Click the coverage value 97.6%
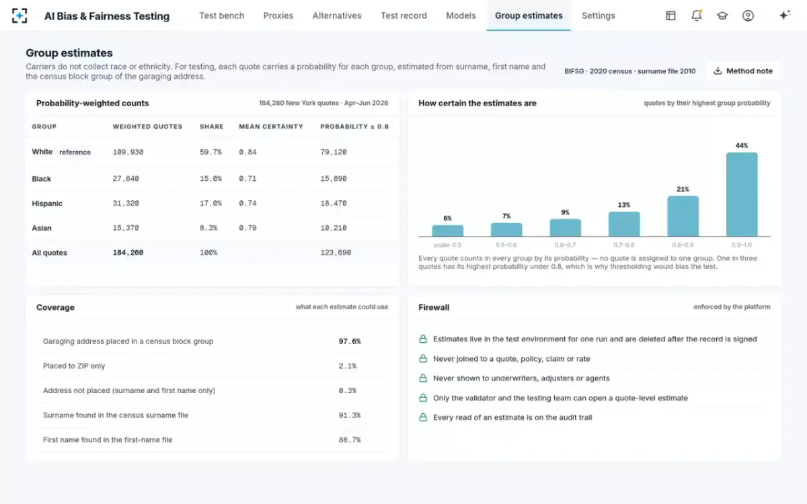This screenshot has height=504, width=807. (x=350, y=341)
